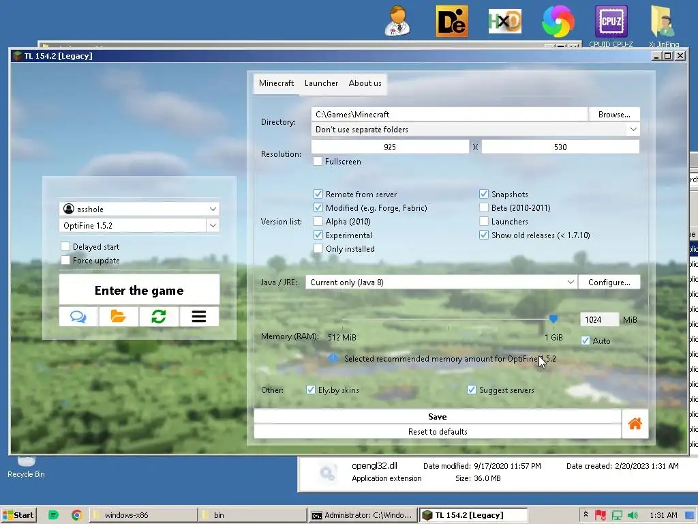Viewport: 698px width, 524px height.
Task: Enable Delayed start checkbox
Action: [x=65, y=246]
